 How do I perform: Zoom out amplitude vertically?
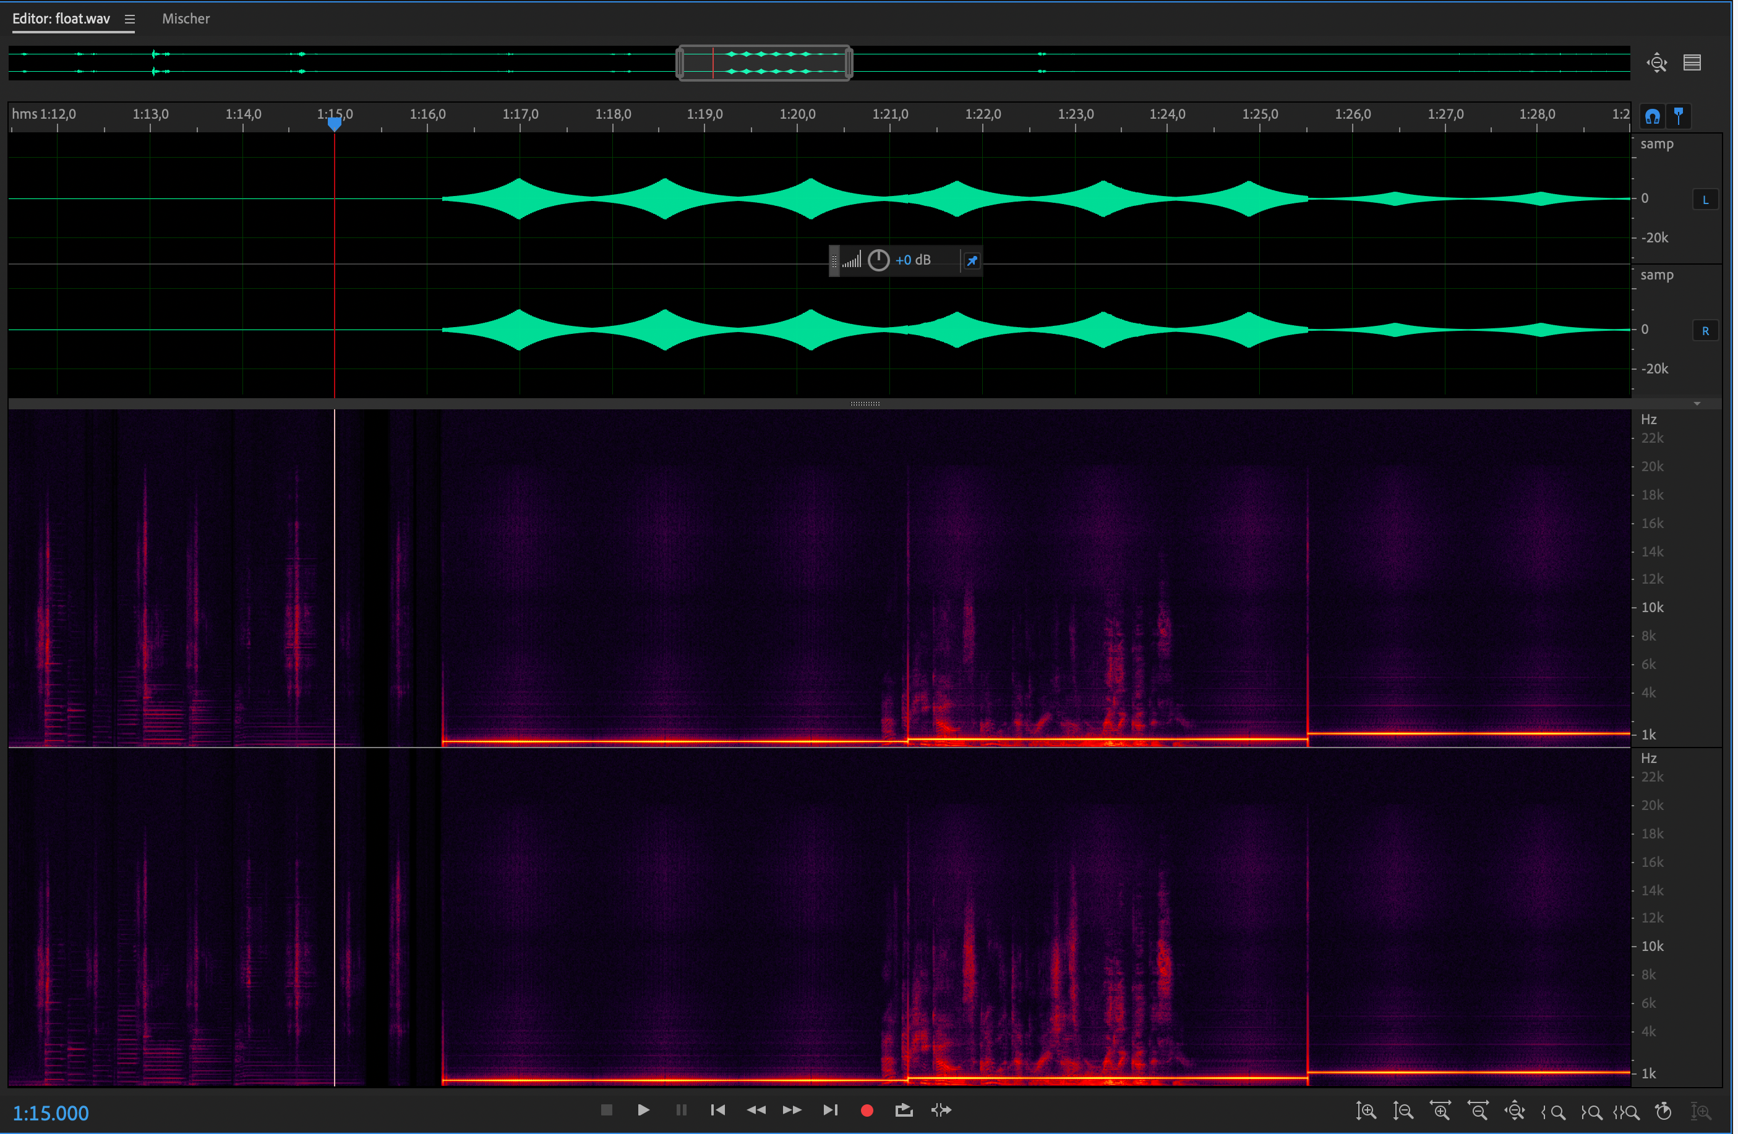click(1403, 1111)
